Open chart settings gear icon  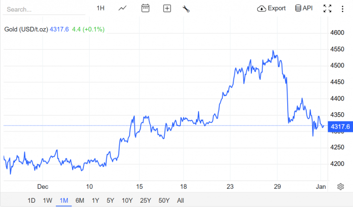341,186
